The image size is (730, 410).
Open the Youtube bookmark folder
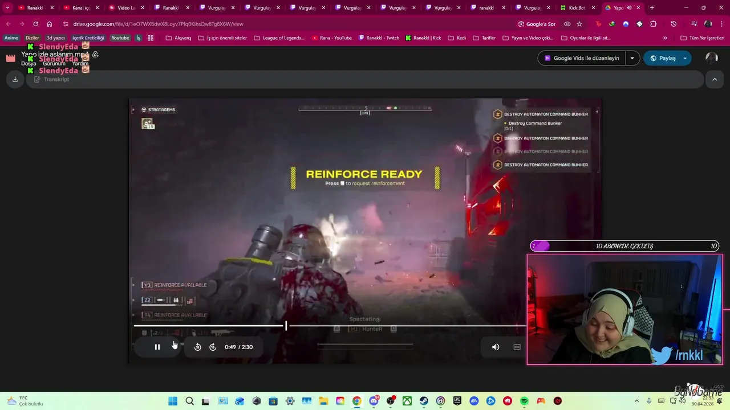tap(120, 38)
